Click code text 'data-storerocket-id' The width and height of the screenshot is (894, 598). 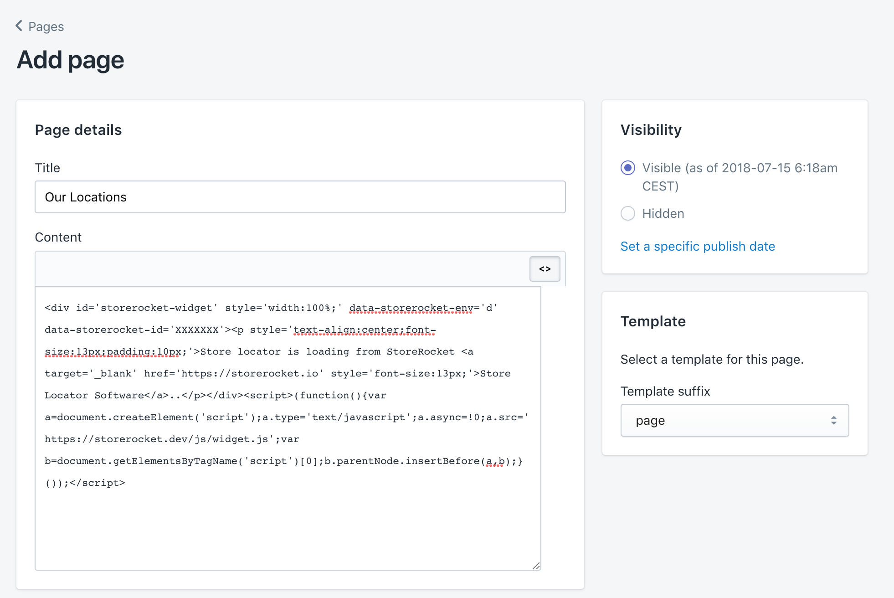point(104,330)
